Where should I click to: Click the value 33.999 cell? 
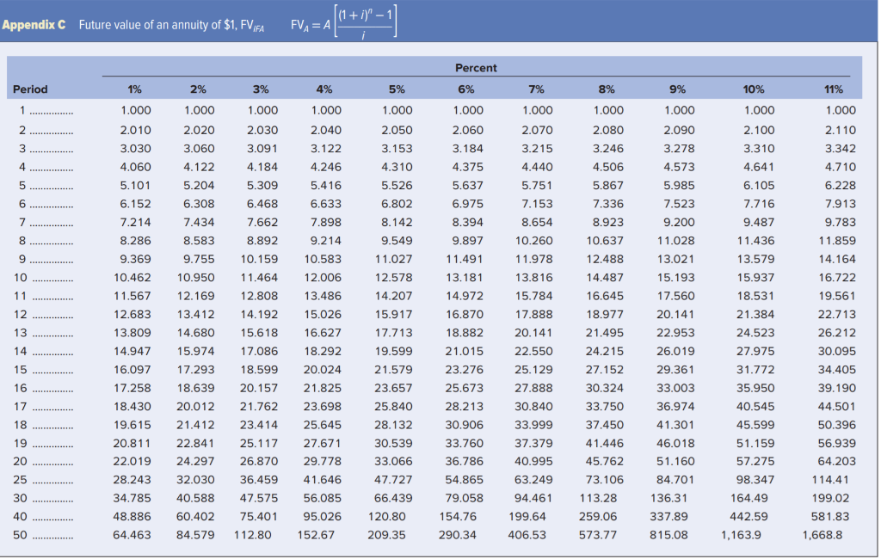pyautogui.click(x=533, y=426)
